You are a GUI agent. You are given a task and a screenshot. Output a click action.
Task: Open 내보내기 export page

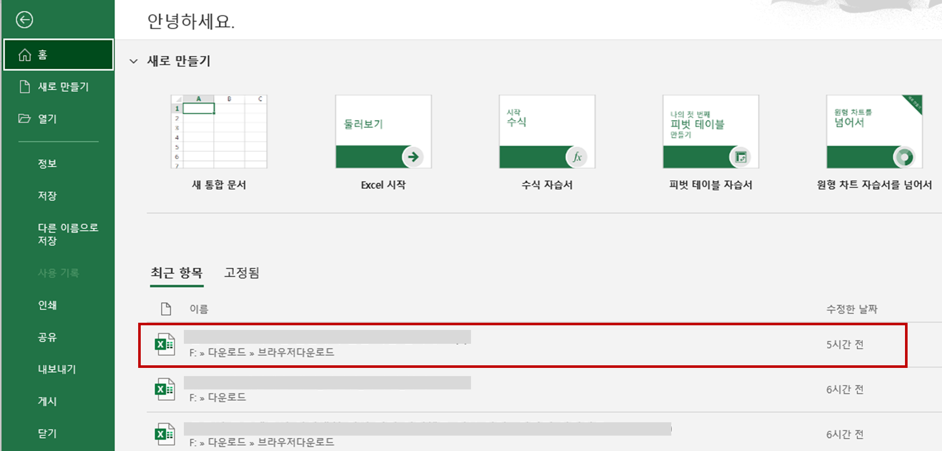coord(56,369)
